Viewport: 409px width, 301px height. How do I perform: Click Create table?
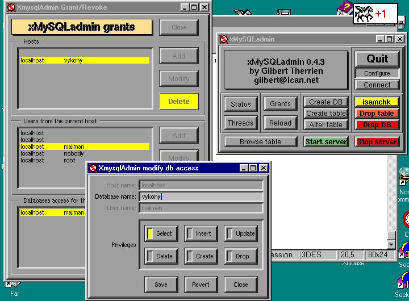click(x=326, y=113)
